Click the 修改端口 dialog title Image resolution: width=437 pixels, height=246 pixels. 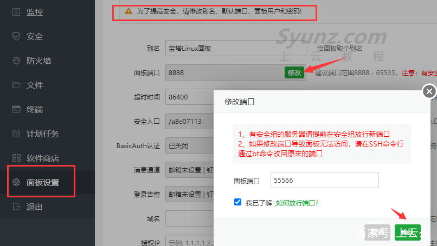240,102
